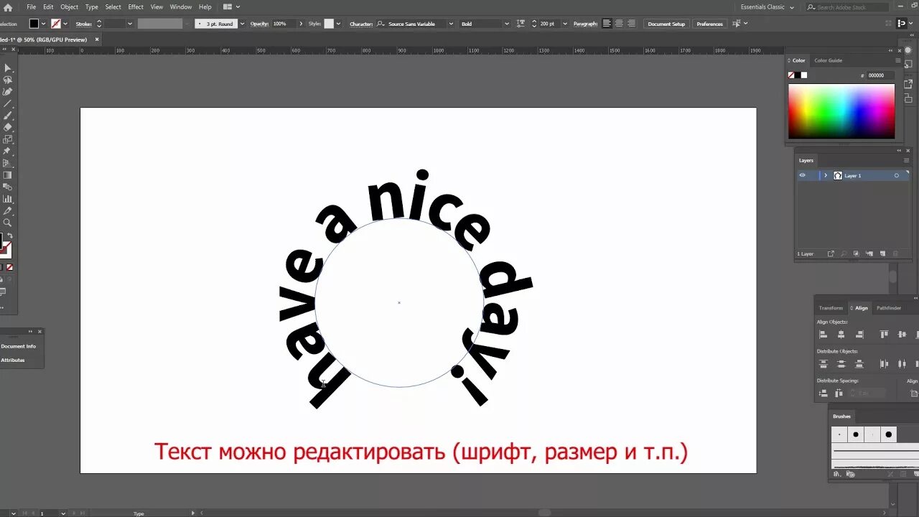Viewport: 919px width, 517px height.
Task: Open the Window menu
Action: [x=181, y=7]
